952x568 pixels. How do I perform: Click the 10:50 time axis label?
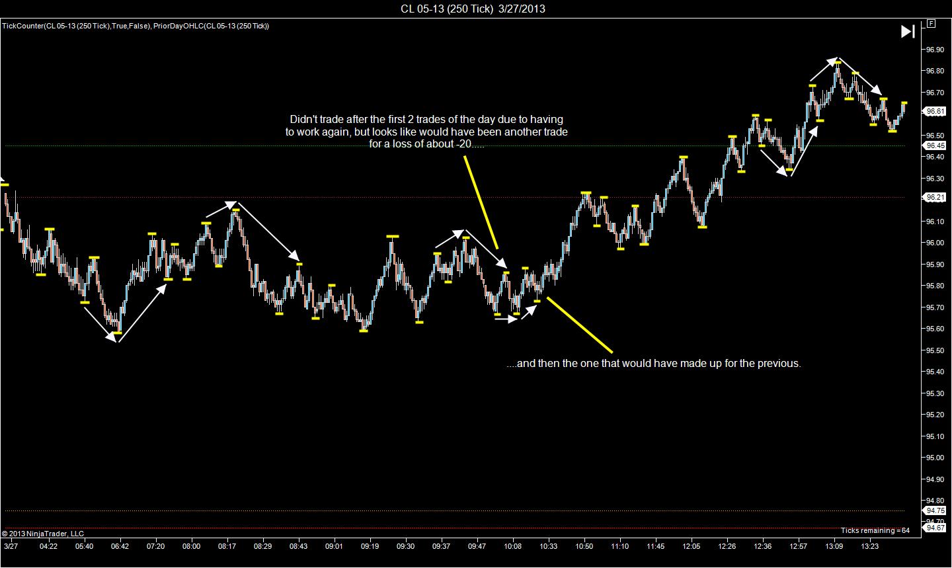(x=584, y=546)
